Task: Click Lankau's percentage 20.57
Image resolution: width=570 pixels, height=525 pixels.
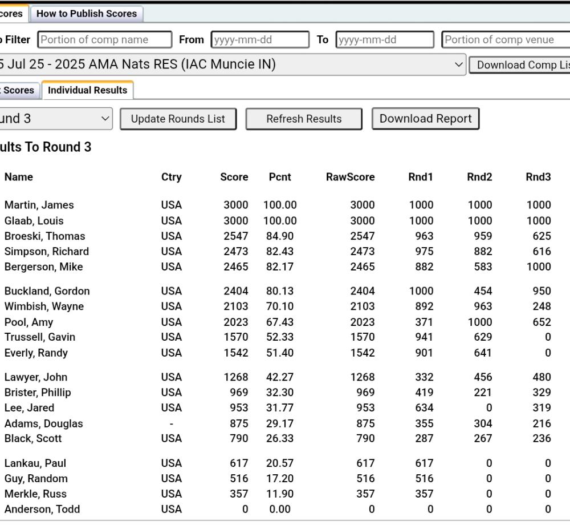Action: (x=280, y=463)
